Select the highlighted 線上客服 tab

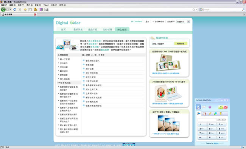122,29
